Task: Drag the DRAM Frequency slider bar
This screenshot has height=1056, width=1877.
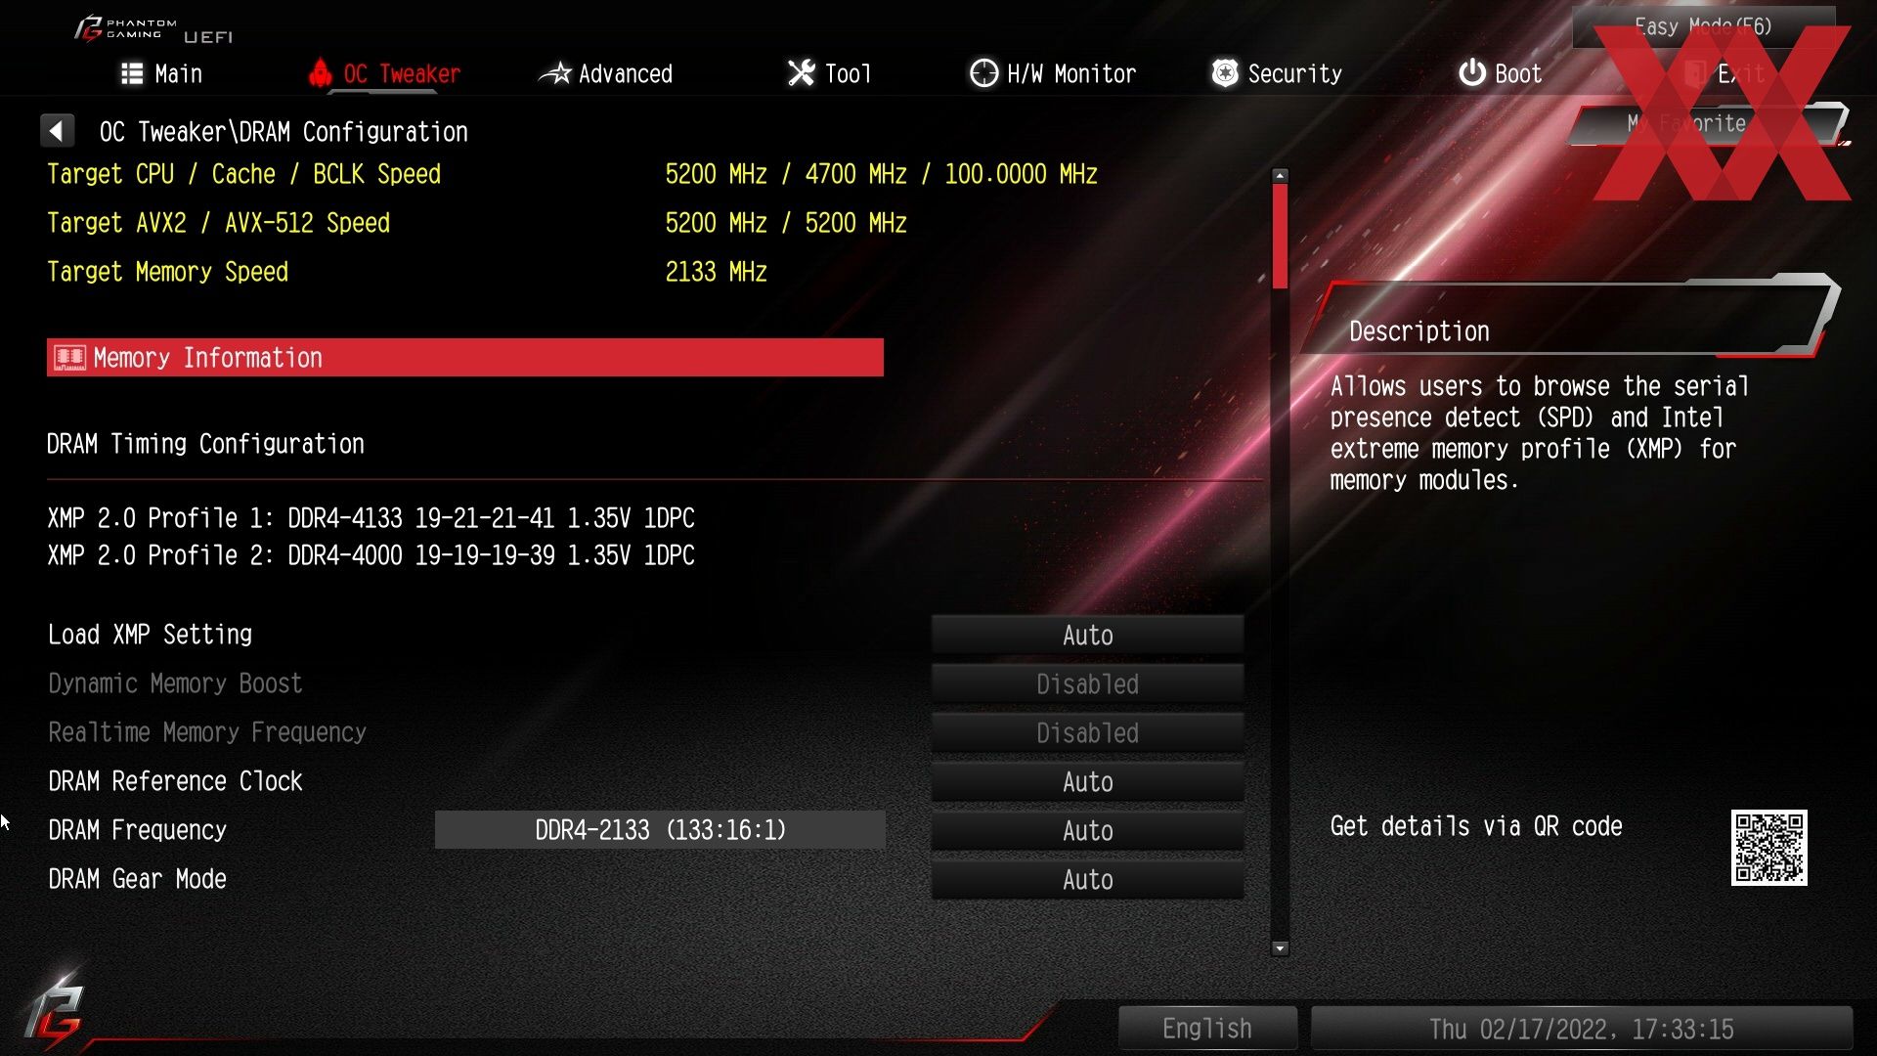Action: pos(658,829)
